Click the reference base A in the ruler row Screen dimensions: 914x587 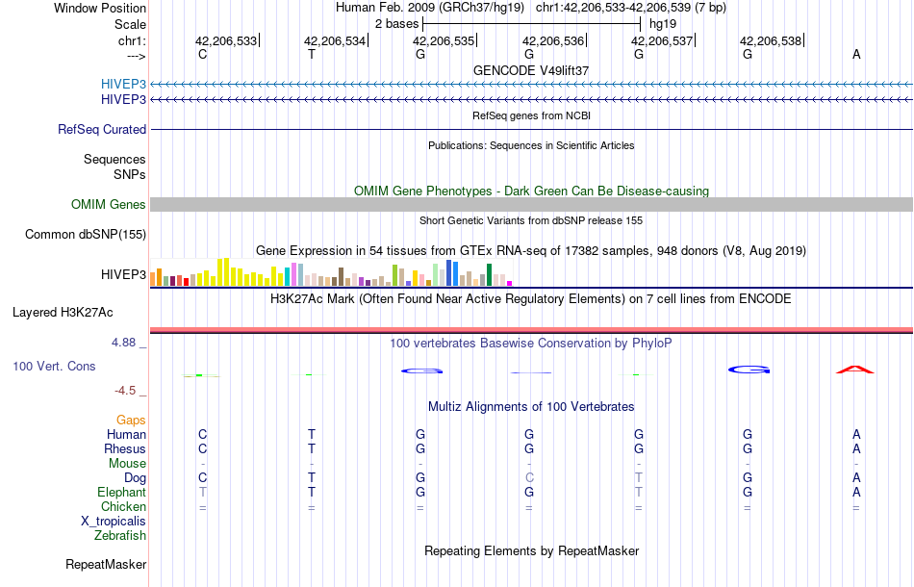856,54
